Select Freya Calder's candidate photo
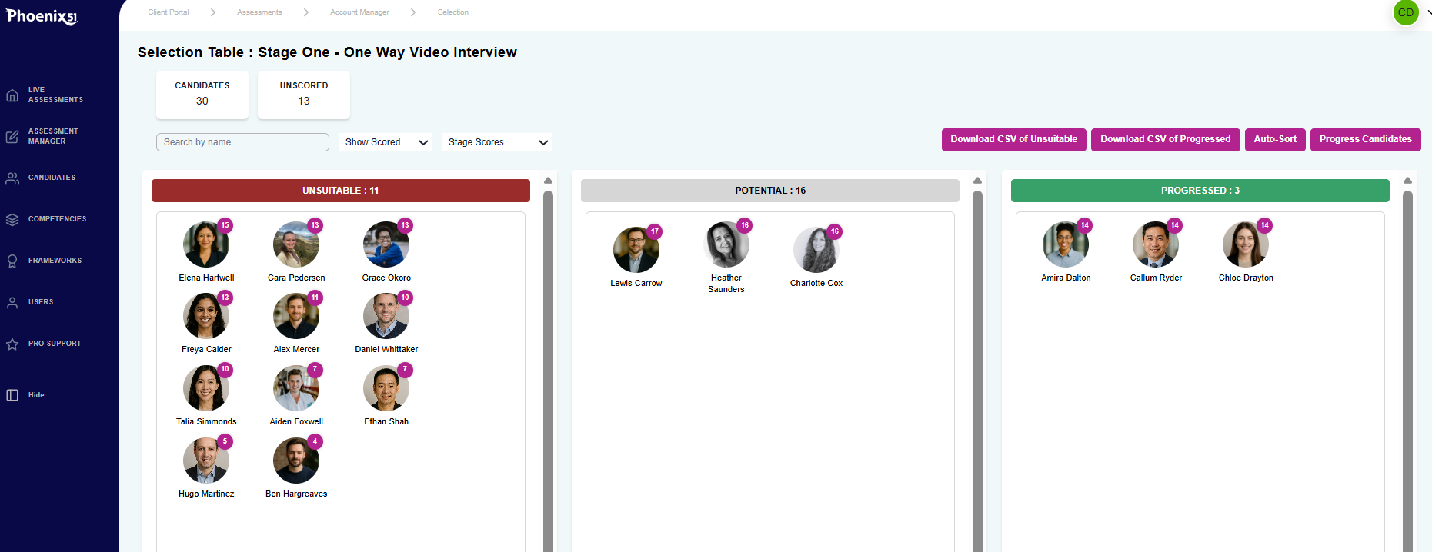Screen dimensions: 1432x552 (x=206, y=316)
